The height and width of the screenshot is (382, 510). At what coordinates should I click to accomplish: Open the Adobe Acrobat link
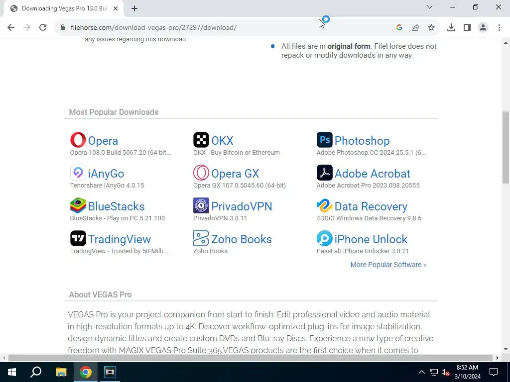click(x=373, y=174)
